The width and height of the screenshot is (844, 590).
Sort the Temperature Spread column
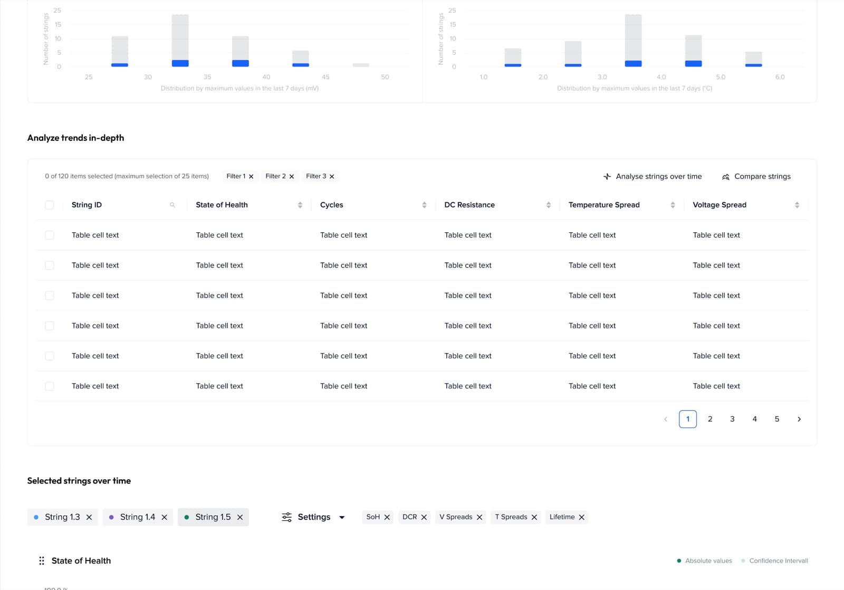[673, 205]
